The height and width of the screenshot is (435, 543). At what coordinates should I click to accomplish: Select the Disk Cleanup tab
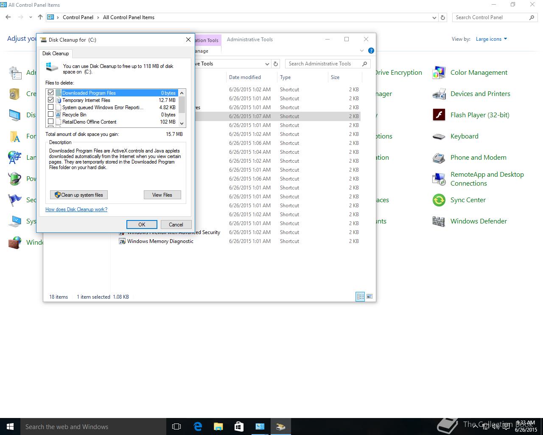pyautogui.click(x=56, y=54)
